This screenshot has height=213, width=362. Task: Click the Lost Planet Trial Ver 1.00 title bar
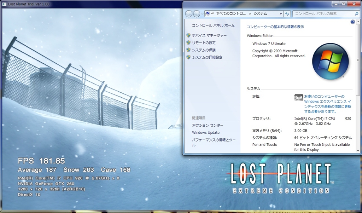click(x=92, y=4)
